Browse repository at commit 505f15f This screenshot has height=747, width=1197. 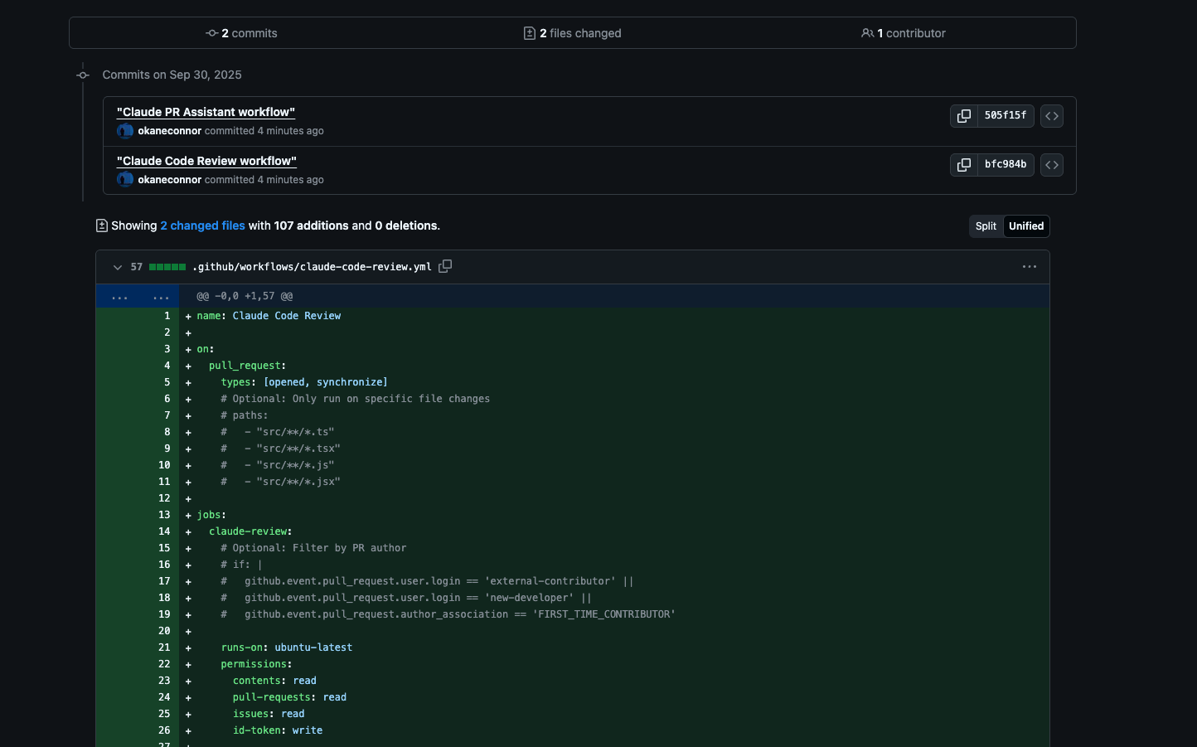(1051, 116)
